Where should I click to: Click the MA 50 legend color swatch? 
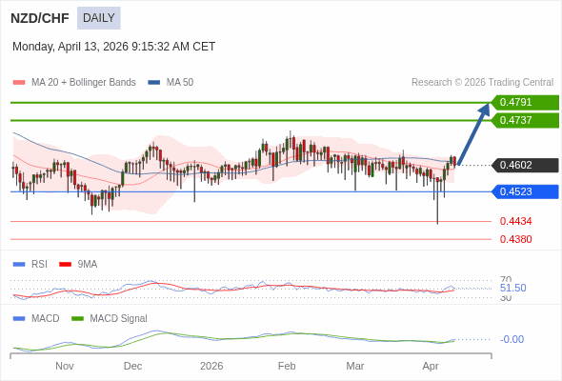coord(154,83)
